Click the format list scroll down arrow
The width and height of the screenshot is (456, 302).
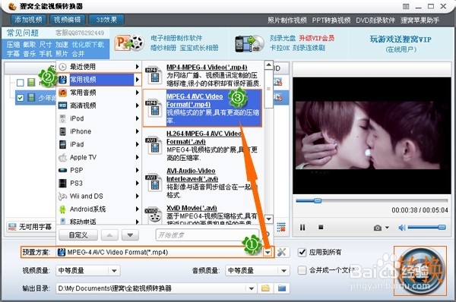[269, 219]
